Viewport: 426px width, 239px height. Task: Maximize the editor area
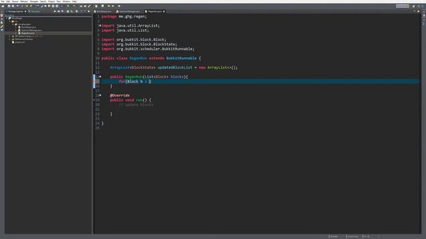[x=419, y=11]
